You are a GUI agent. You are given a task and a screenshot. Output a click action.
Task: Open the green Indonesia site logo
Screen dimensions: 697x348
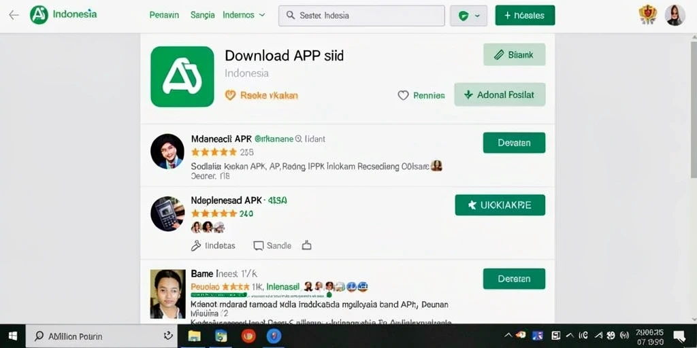pos(39,15)
